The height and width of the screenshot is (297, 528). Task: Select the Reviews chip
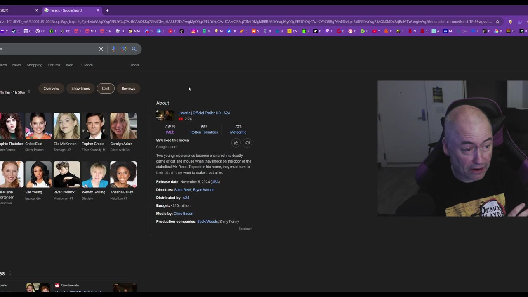(x=128, y=88)
